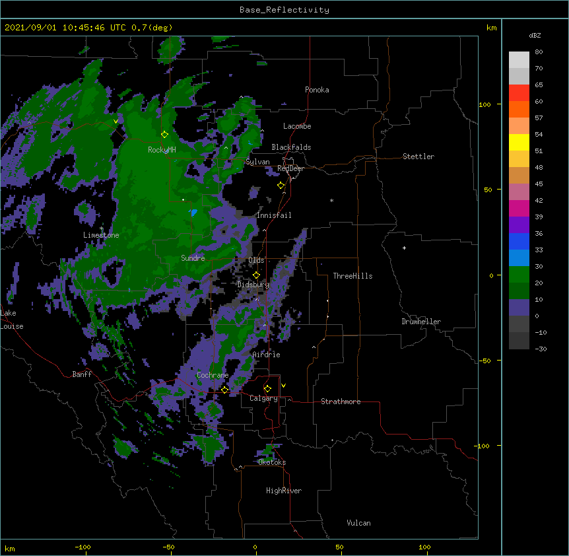
Task: Click the Cochrane town label
Action: click(213, 375)
